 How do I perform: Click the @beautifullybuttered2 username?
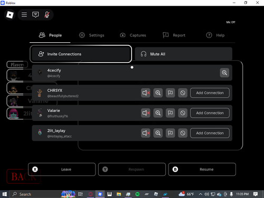(x=63, y=96)
